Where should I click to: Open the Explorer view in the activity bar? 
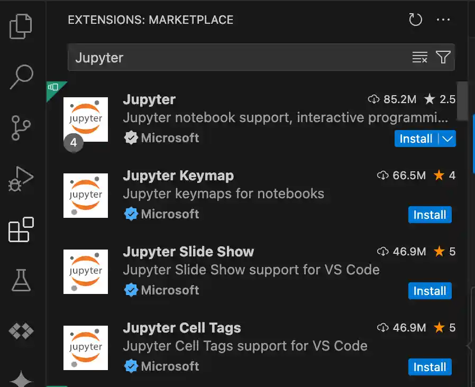pos(21,25)
